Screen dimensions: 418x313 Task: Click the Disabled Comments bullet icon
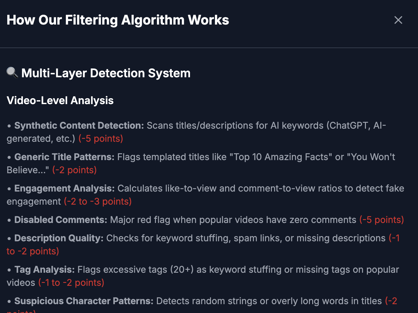tap(9, 220)
